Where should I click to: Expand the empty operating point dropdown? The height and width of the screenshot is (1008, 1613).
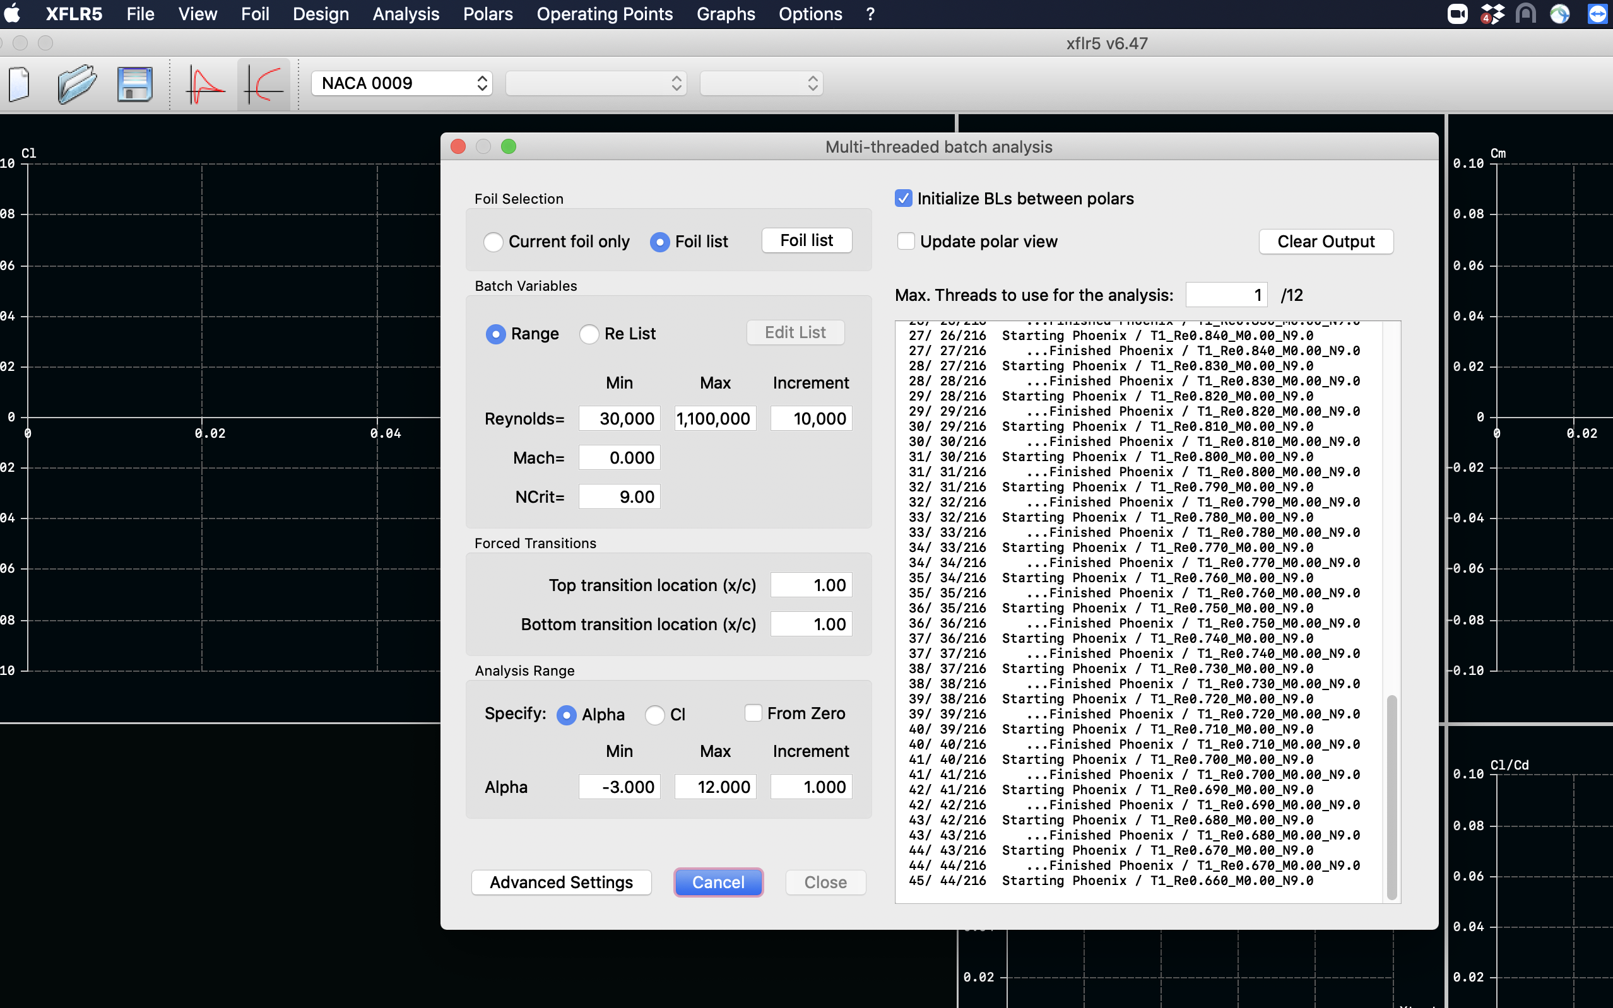coord(761,83)
